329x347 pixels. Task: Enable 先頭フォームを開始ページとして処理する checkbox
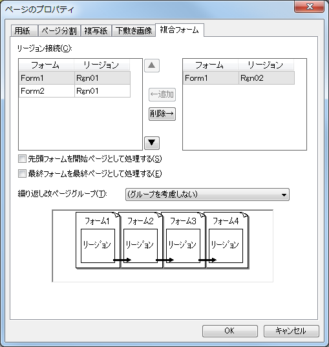[22, 159]
